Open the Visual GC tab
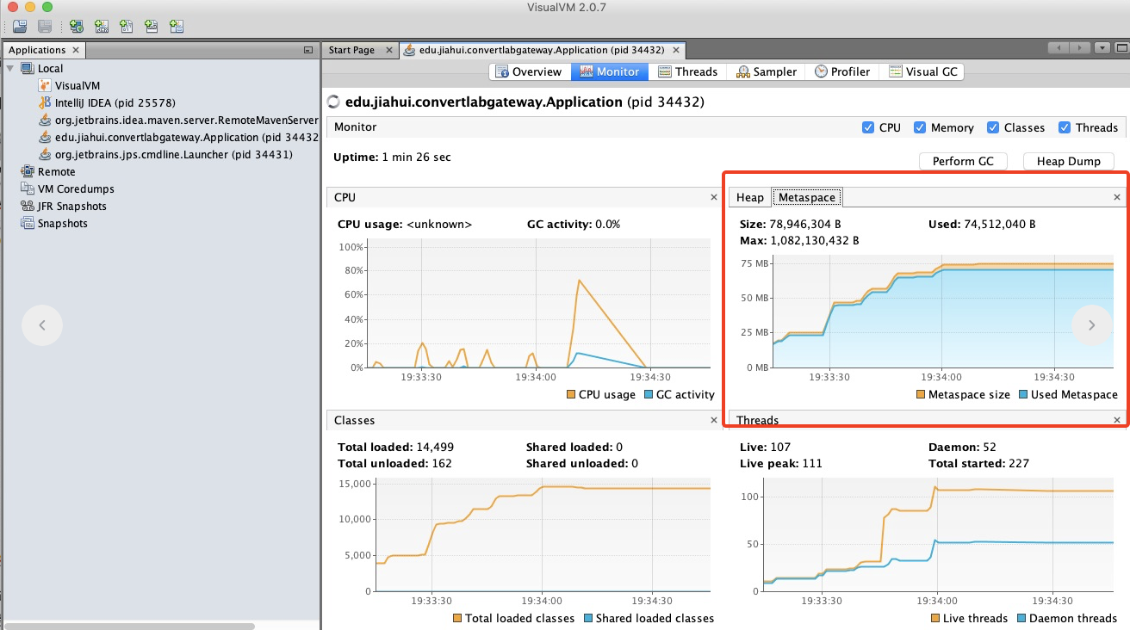Screen dimensions: 1130x630 pos(923,71)
